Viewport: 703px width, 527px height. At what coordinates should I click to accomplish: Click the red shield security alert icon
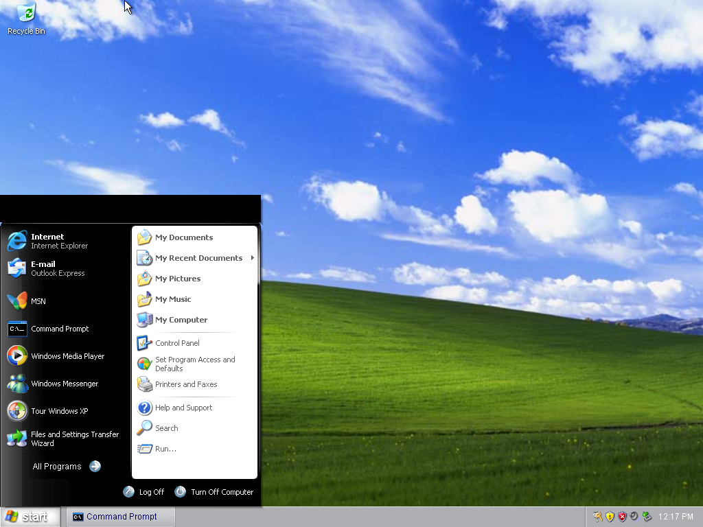click(x=622, y=517)
